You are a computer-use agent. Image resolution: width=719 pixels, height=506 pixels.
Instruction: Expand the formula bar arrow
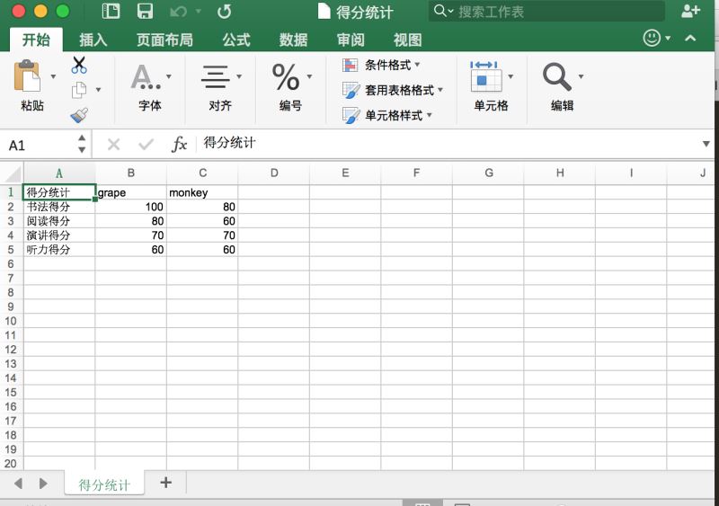coord(706,144)
